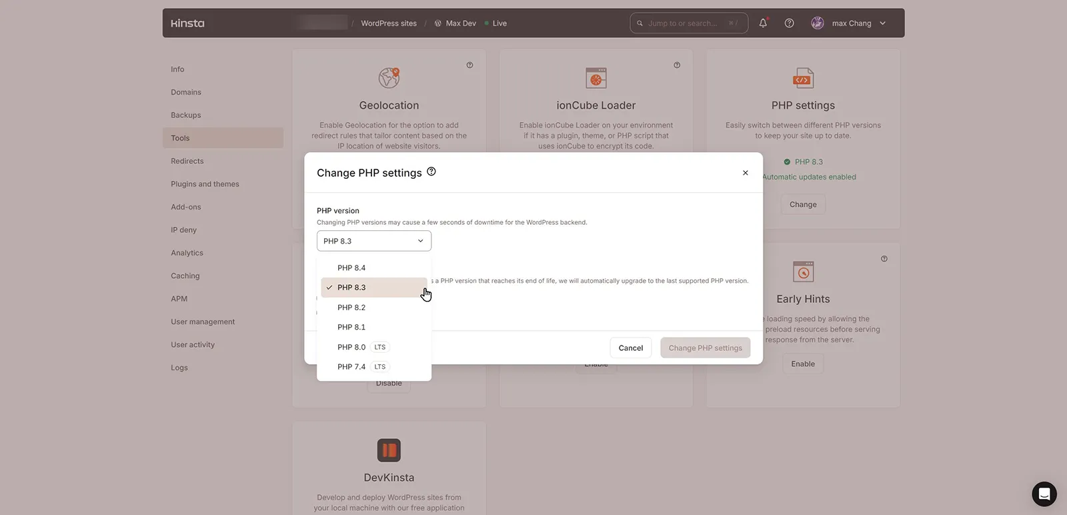Open the notifications bell

[763, 23]
